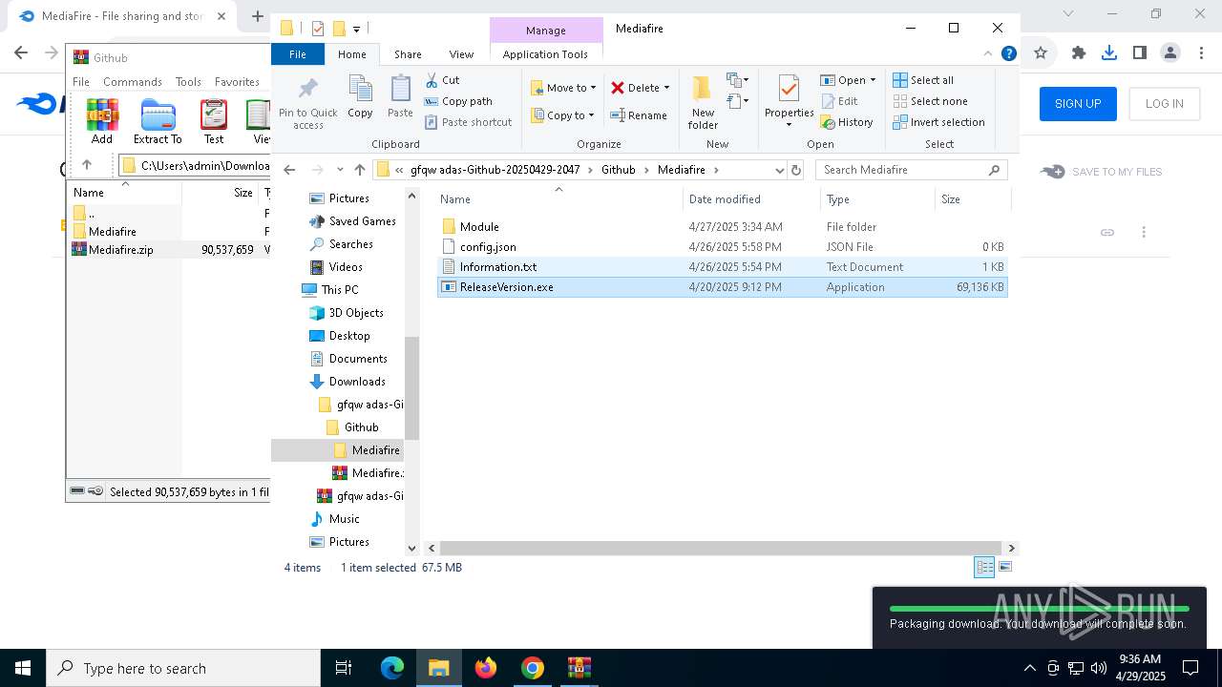Click Pin to Quick access icon
The width and height of the screenshot is (1222, 687).
(308, 102)
